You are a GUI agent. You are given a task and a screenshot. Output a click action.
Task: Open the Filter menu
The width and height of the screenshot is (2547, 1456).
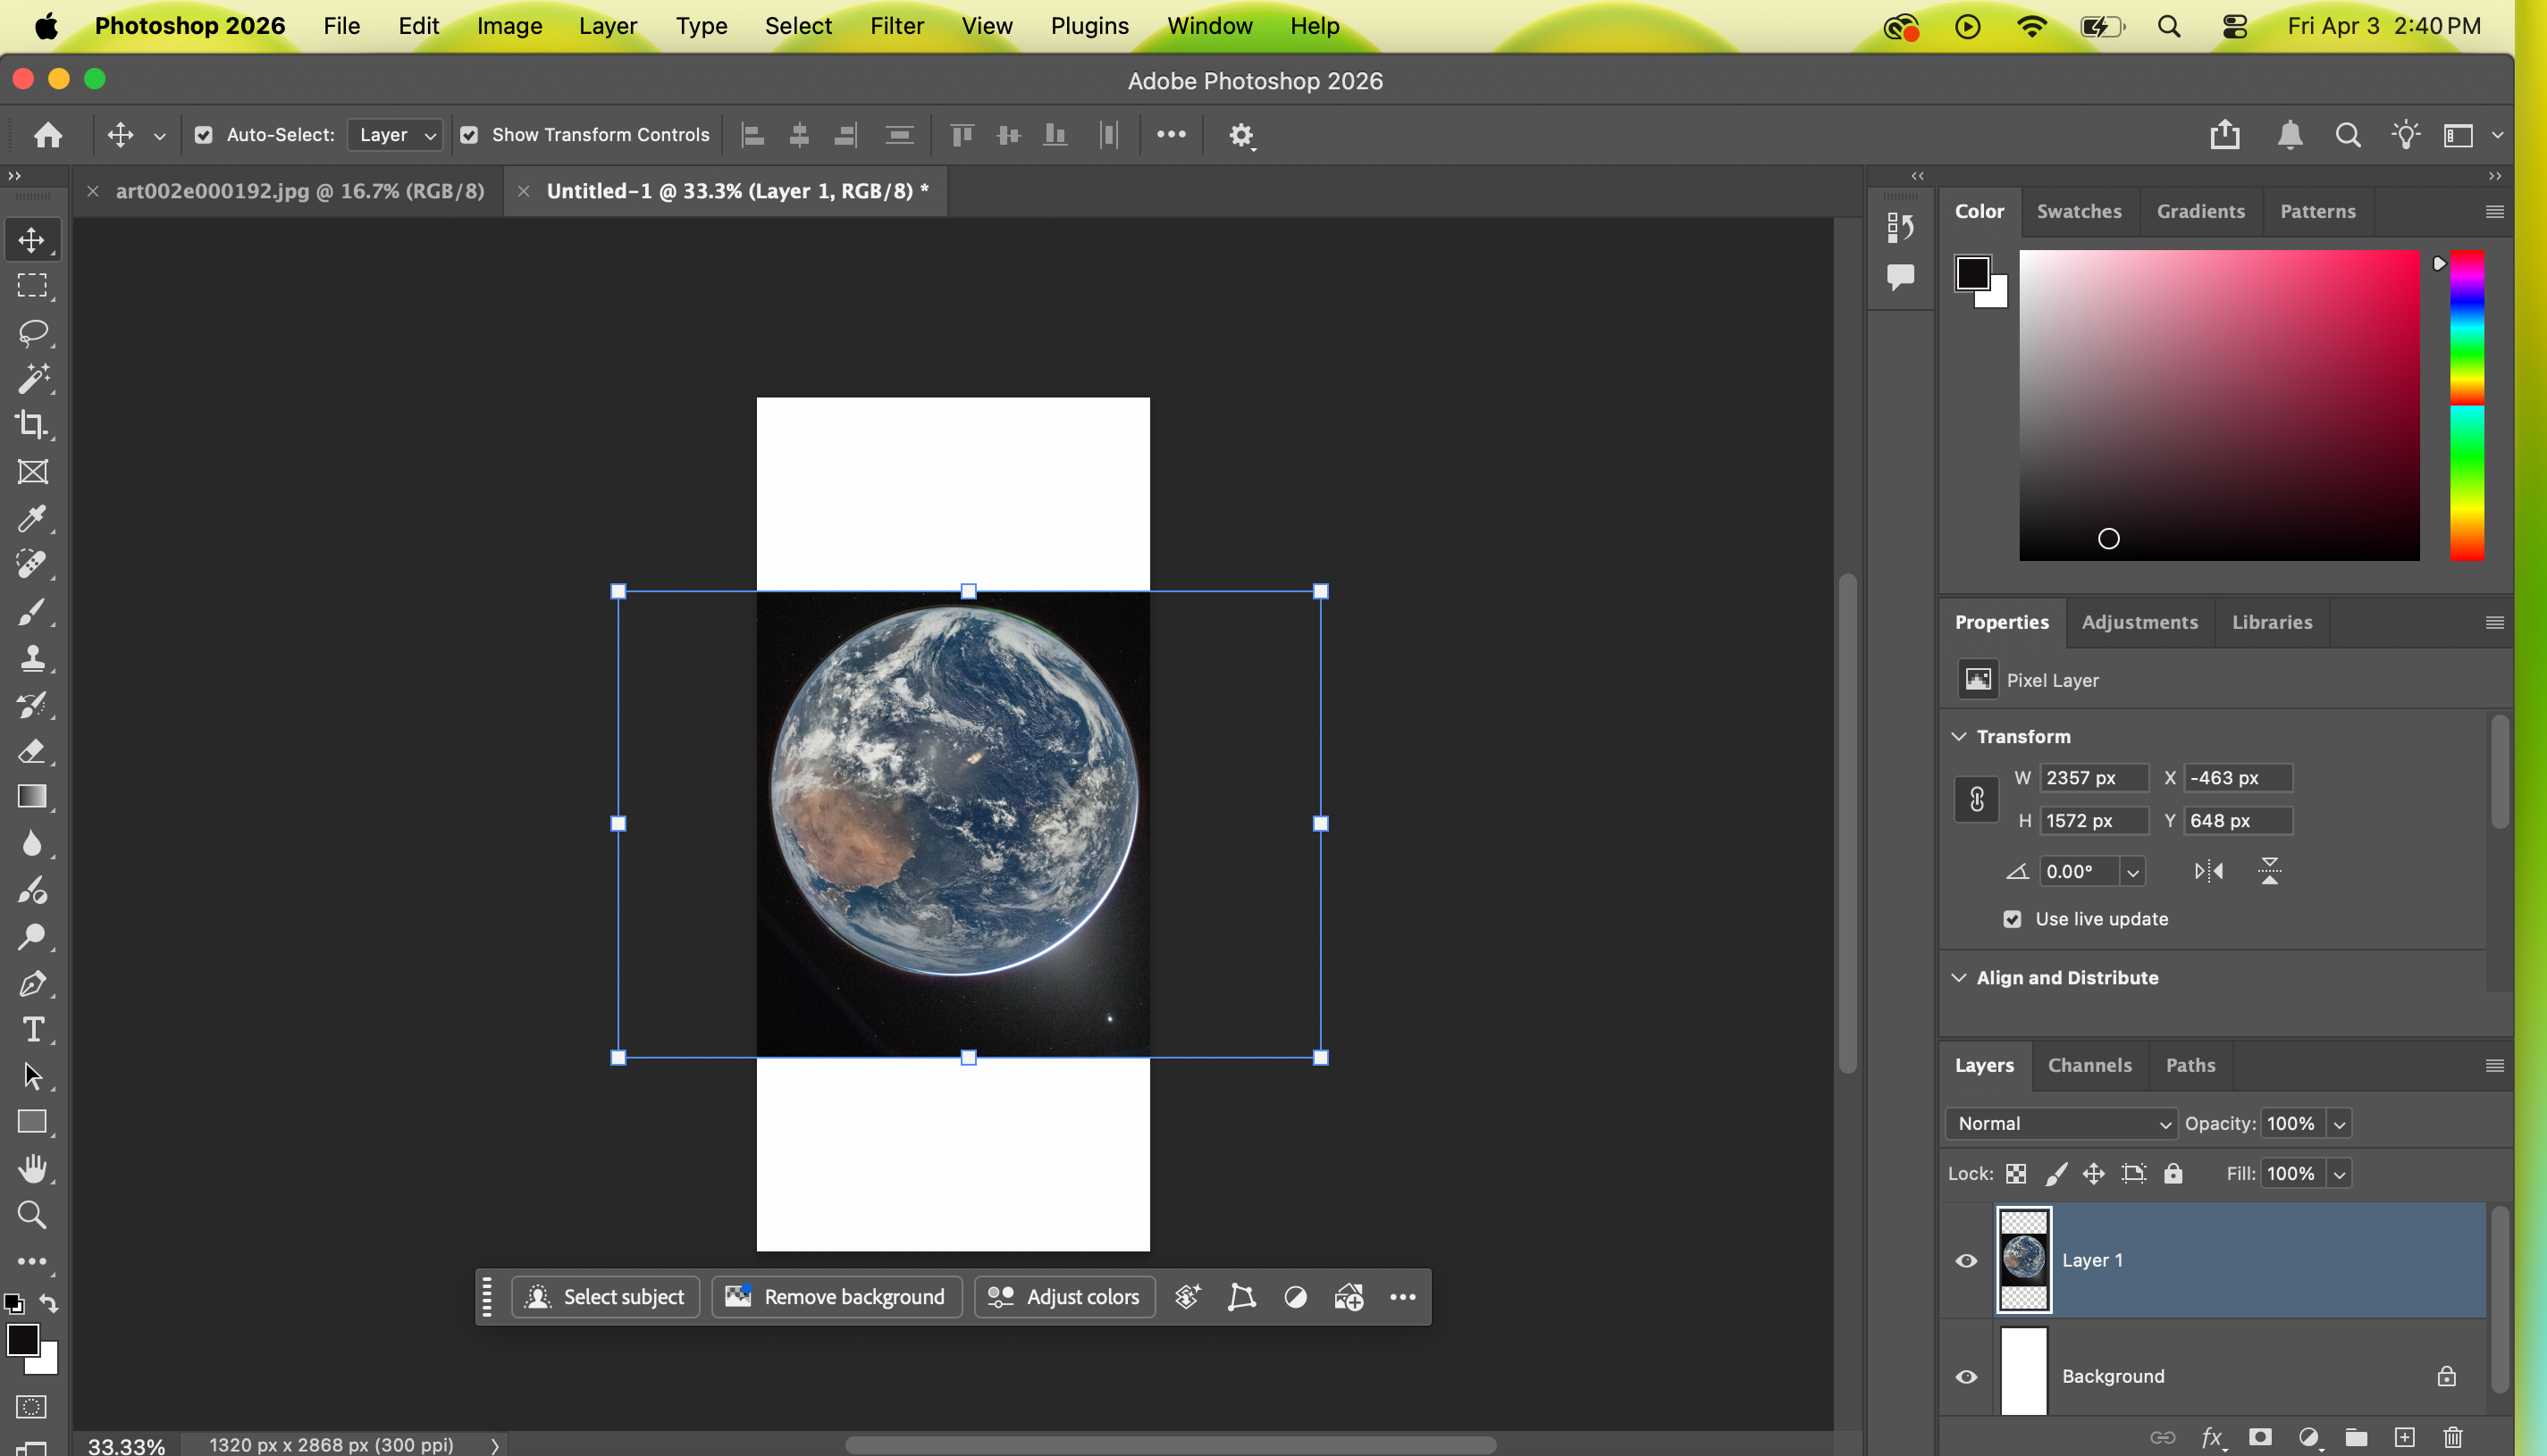click(x=896, y=26)
